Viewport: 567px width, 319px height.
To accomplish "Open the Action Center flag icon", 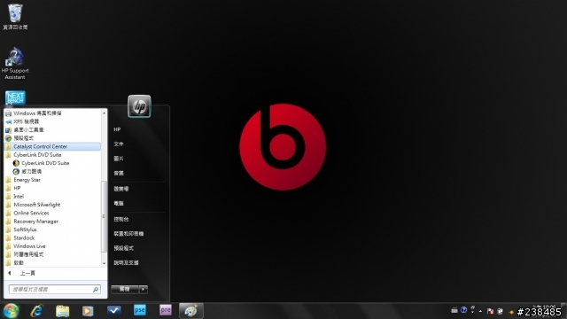I will tap(490, 311).
